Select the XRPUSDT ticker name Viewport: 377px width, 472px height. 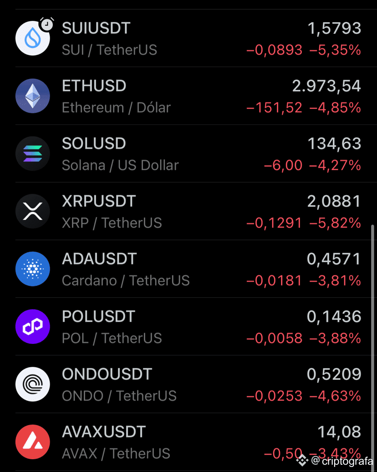pyautogui.click(x=99, y=201)
